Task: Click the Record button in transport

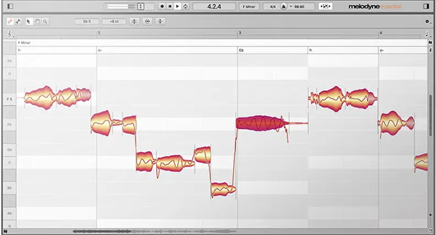Action: (x=162, y=6)
